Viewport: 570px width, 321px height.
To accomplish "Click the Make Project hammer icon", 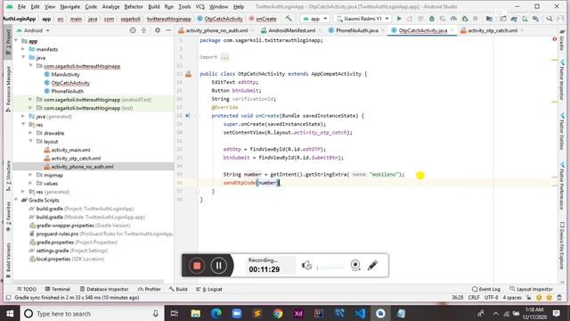I will (289, 19).
